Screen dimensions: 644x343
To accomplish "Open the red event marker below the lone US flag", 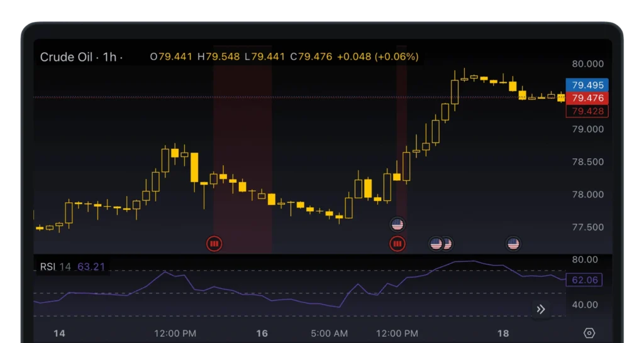I will click(x=397, y=244).
